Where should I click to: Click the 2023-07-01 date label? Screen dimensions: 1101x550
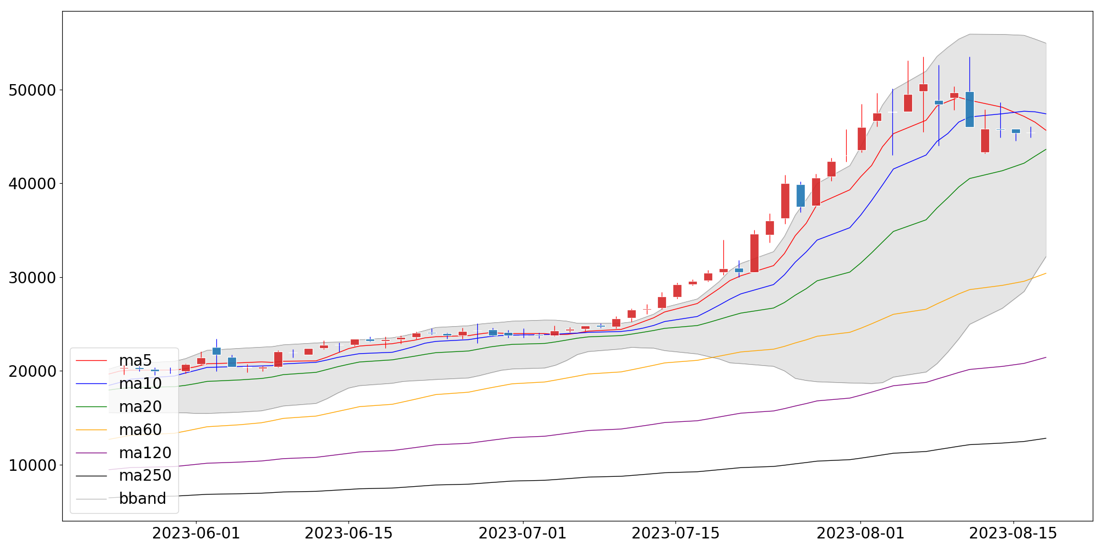tap(522, 533)
